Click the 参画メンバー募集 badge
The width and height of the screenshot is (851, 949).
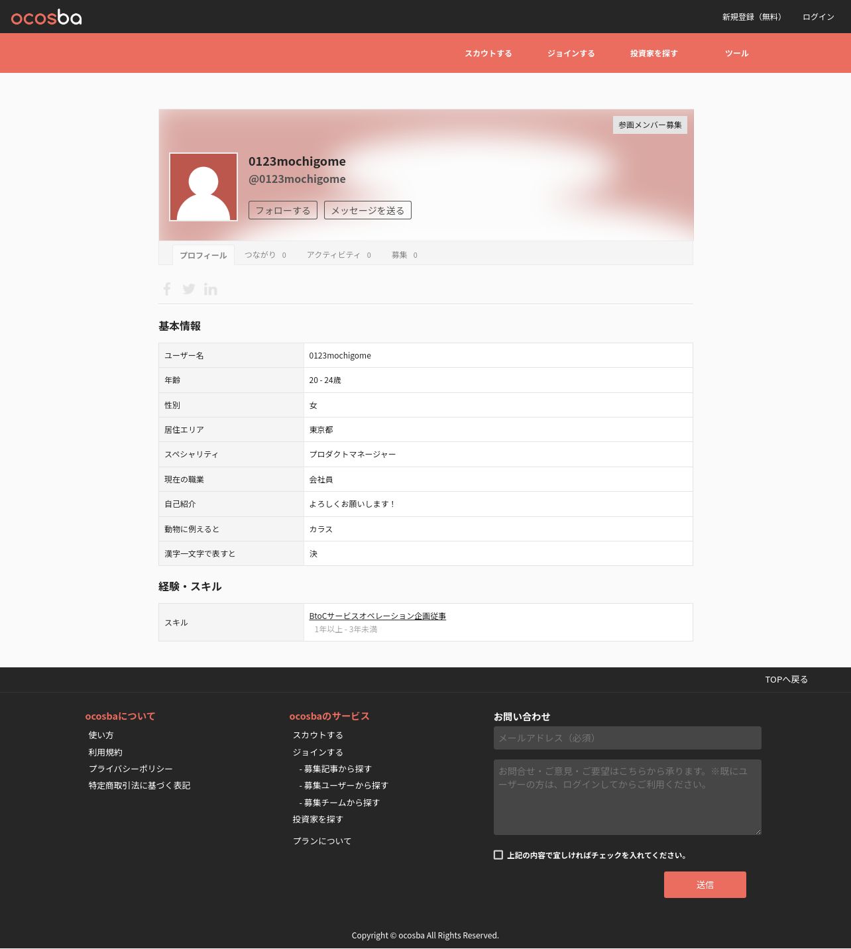pyautogui.click(x=650, y=125)
